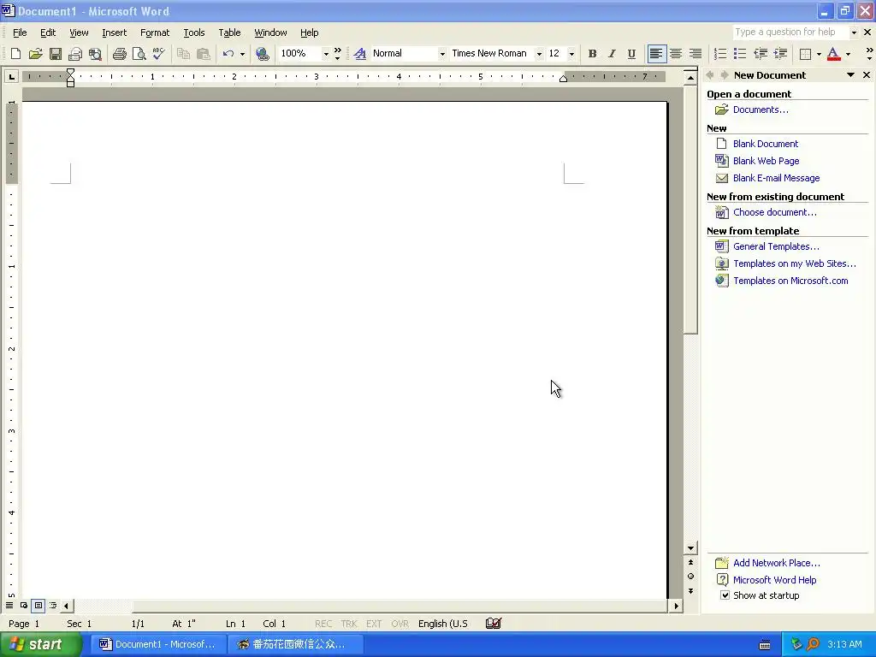
Task: Click the Previous Page double-arrow button
Action: (691, 563)
